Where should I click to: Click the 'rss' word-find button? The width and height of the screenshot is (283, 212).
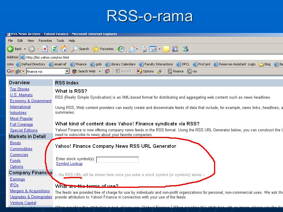click(x=192, y=71)
